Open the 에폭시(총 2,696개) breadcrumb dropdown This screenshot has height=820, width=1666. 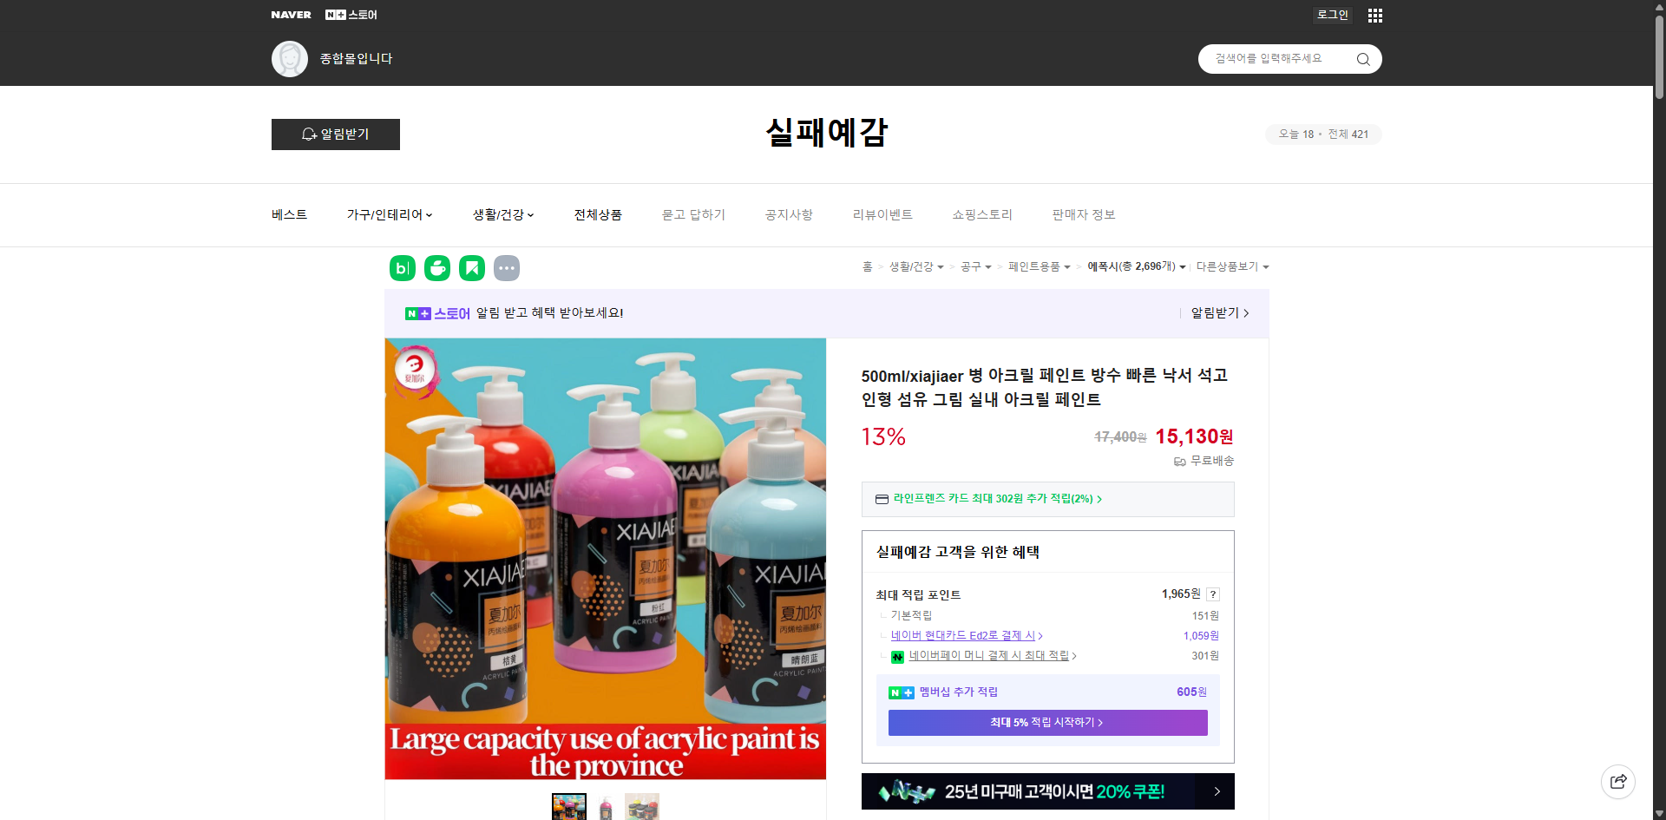tap(1138, 267)
